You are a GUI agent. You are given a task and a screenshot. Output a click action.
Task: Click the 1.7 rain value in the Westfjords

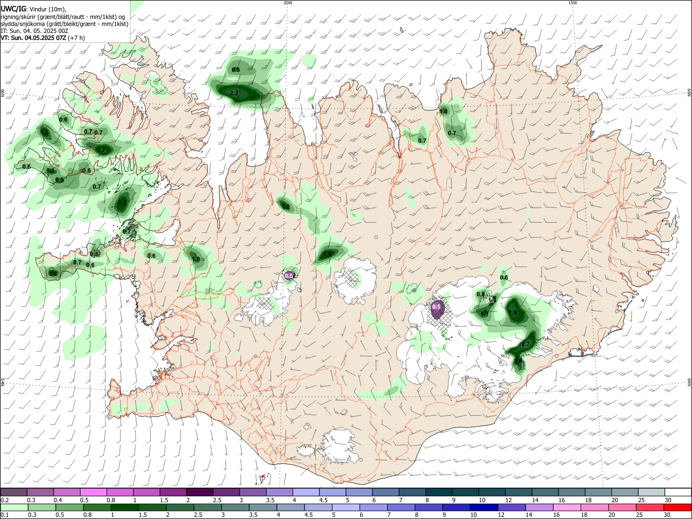click(101, 150)
